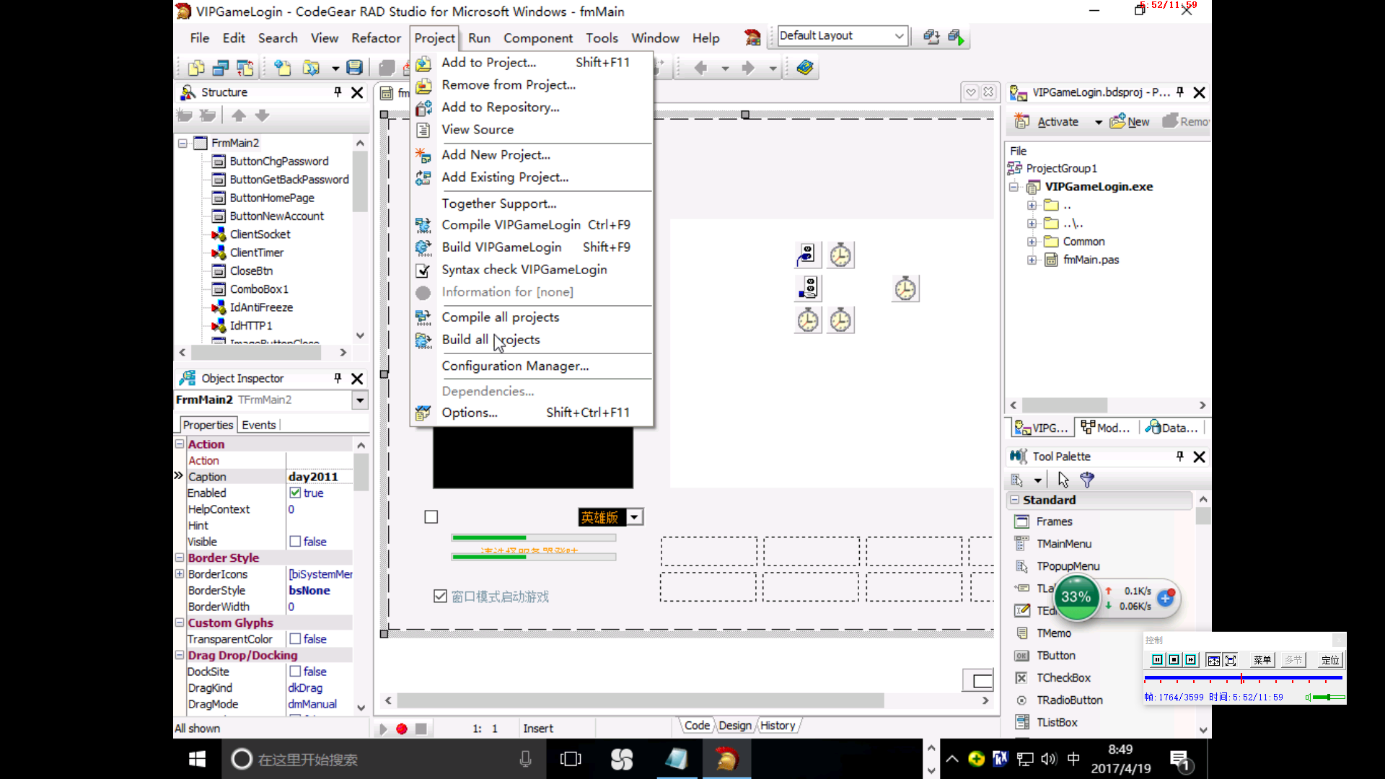
Task: Toggle the 窗口模式启动游戏 checkbox on form
Action: tap(440, 596)
